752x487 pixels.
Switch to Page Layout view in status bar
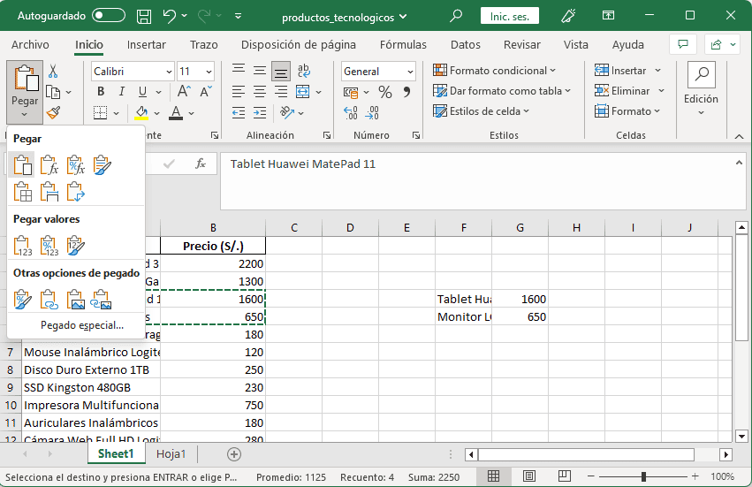click(x=529, y=476)
